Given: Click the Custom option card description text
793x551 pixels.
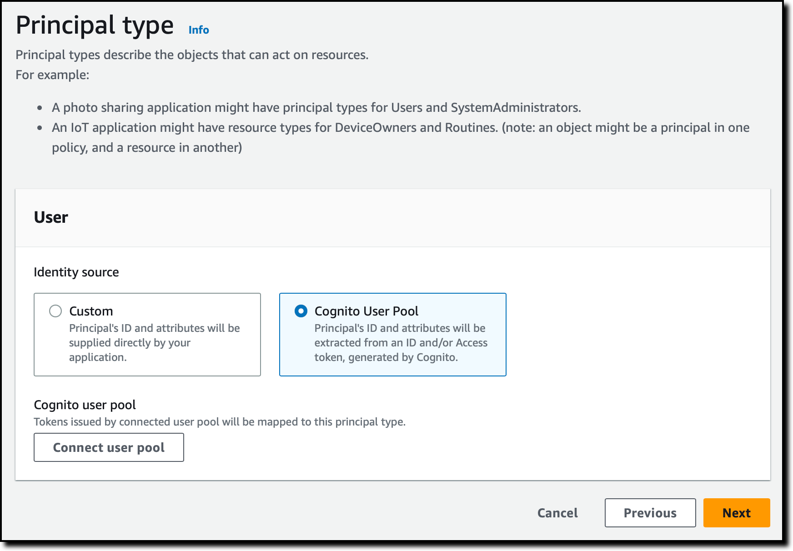Looking at the screenshot, I should pos(155,343).
